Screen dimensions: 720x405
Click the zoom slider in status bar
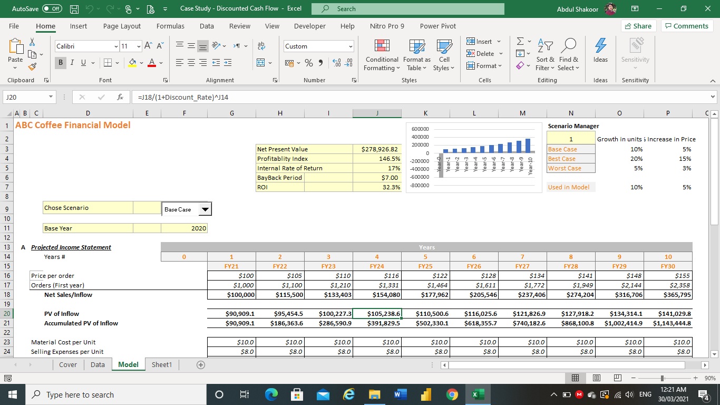point(662,378)
